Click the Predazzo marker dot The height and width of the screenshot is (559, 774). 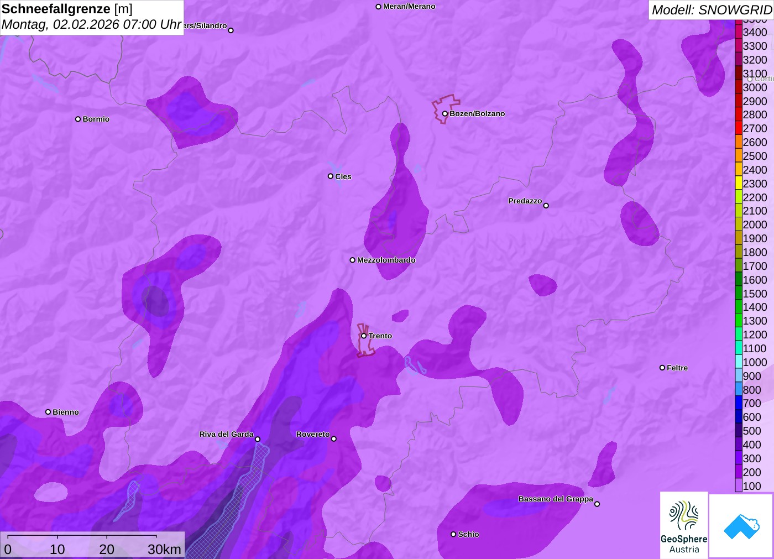546,206
